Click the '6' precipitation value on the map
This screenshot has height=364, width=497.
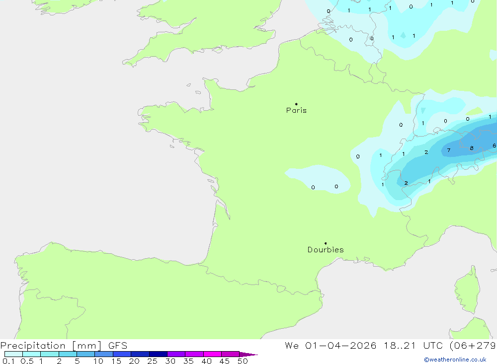tap(494, 146)
